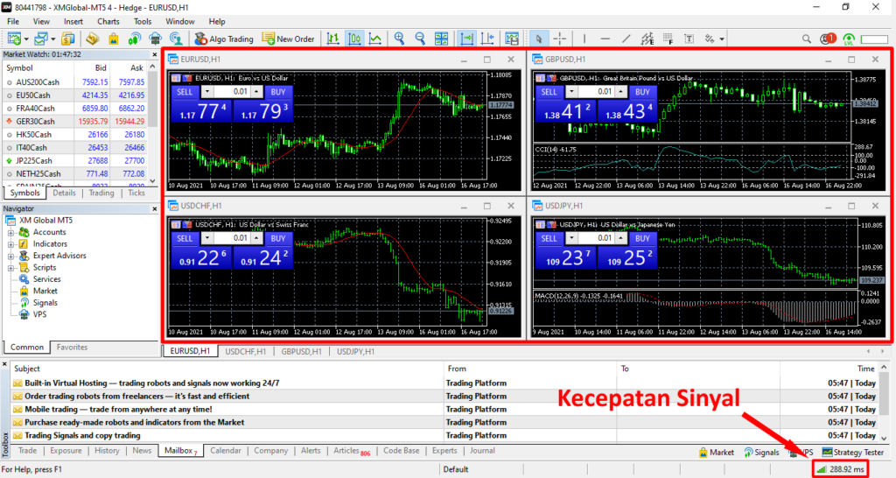
Task: Open the Signals icon in toolbar
Action: point(134,39)
